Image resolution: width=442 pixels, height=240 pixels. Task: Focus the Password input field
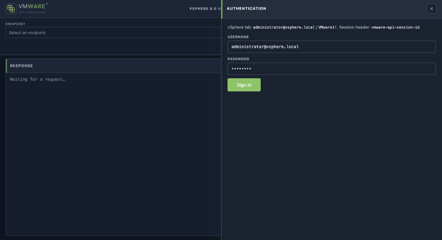[331, 69]
